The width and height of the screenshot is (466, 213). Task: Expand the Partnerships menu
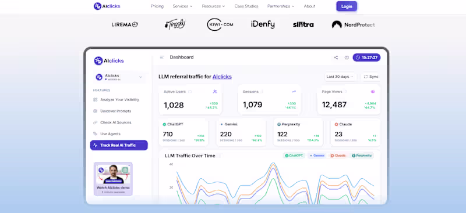coord(281,6)
